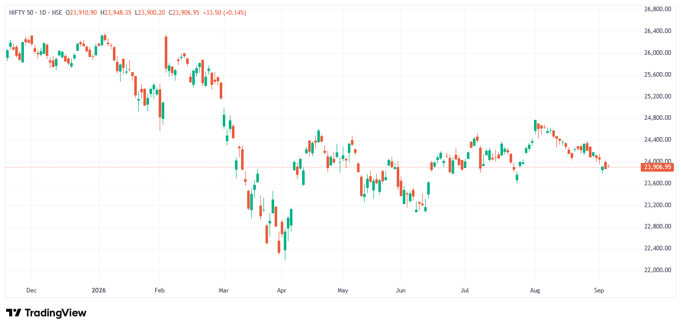
Task: Click the 25,200.00 price scale label
Action: point(658,96)
